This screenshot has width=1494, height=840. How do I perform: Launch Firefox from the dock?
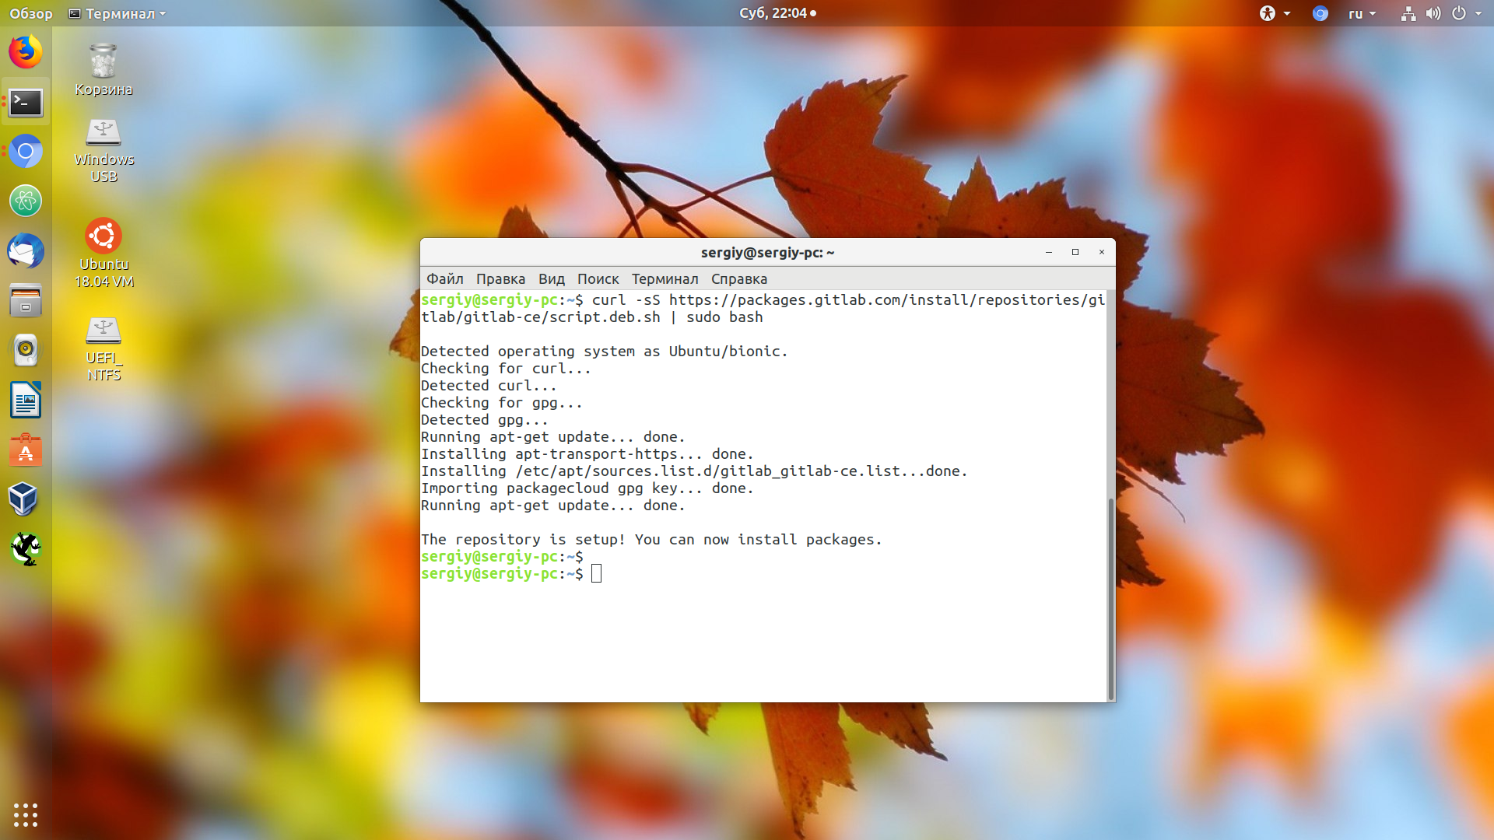tap(26, 52)
